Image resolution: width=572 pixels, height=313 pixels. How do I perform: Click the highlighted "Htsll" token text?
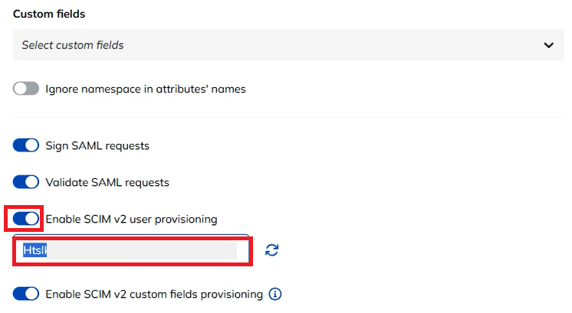tap(35, 250)
